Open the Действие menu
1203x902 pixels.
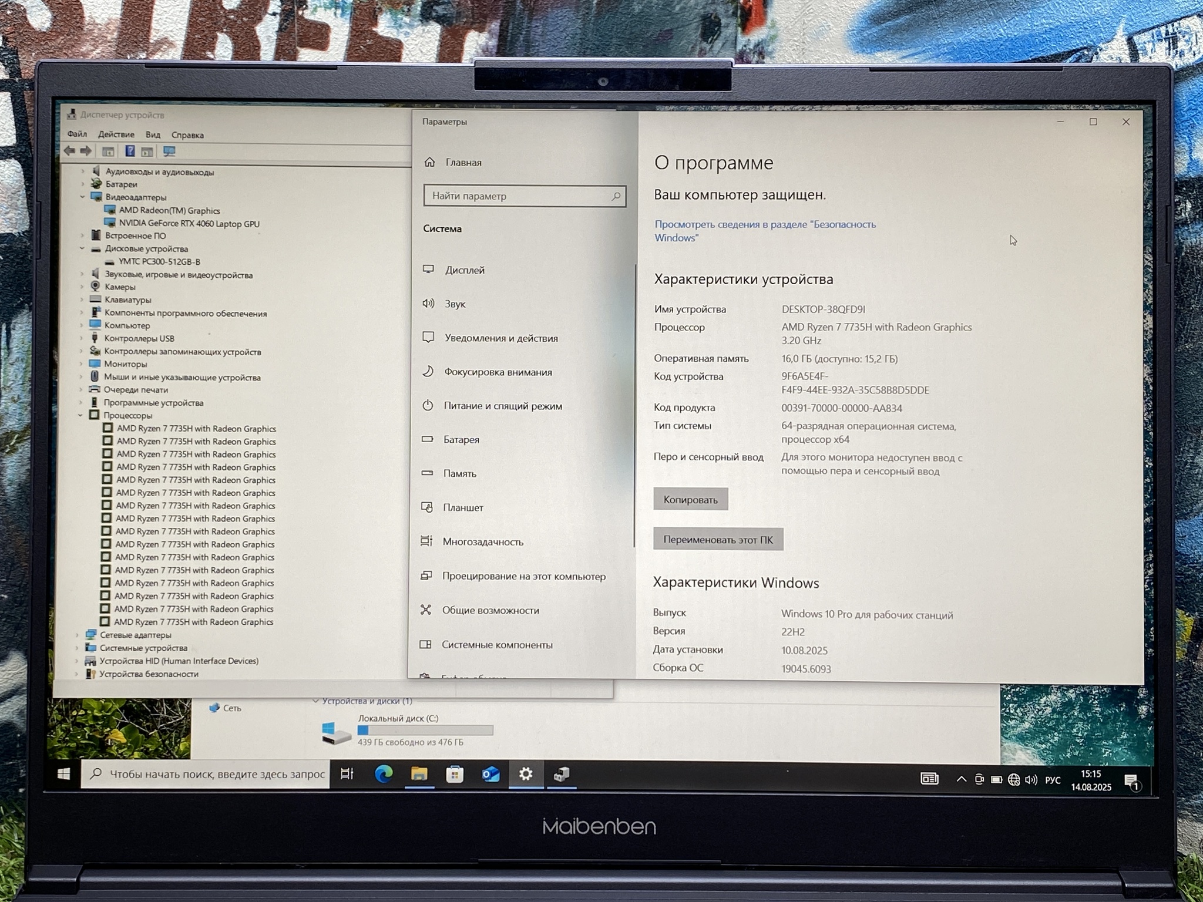click(x=116, y=134)
